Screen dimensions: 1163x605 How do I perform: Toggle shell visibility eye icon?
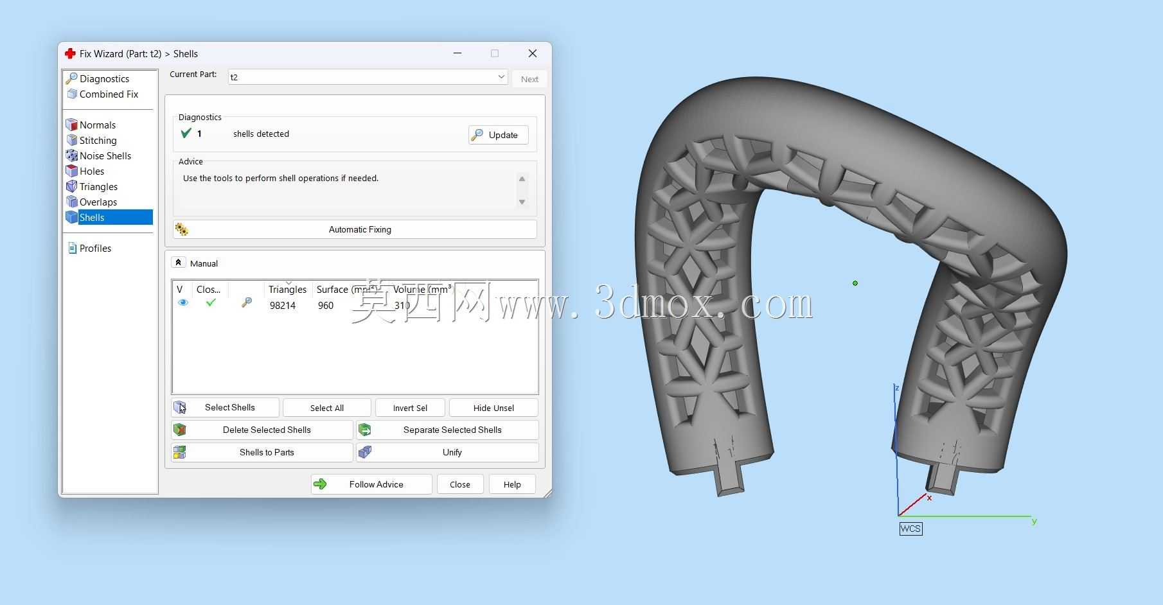(x=183, y=302)
